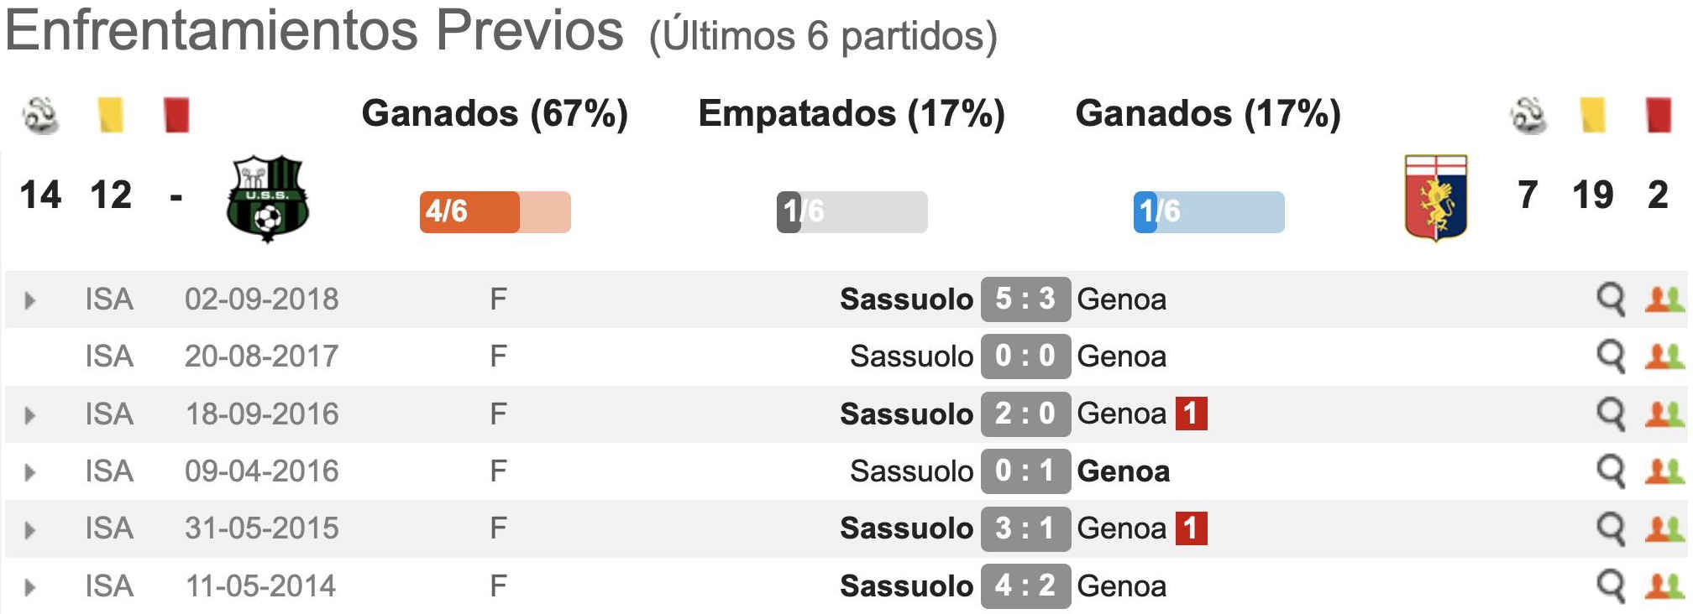Click the Sassuolo club crest
The height and width of the screenshot is (614, 1693).
click(x=268, y=199)
